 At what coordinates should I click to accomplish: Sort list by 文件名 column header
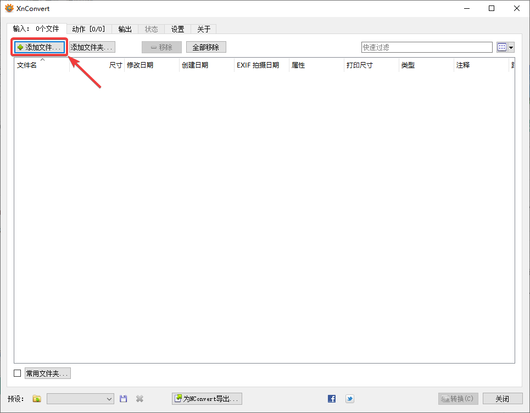(27, 65)
